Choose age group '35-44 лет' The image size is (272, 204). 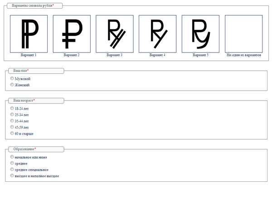point(12,121)
